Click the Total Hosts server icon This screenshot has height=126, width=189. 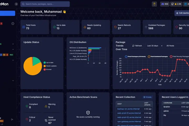[x=24, y=27]
